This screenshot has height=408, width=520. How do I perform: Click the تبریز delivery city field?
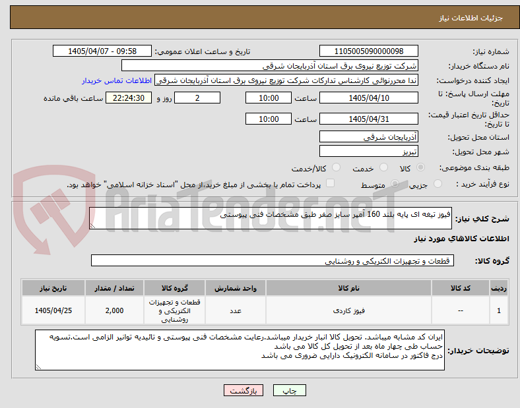click(x=368, y=152)
